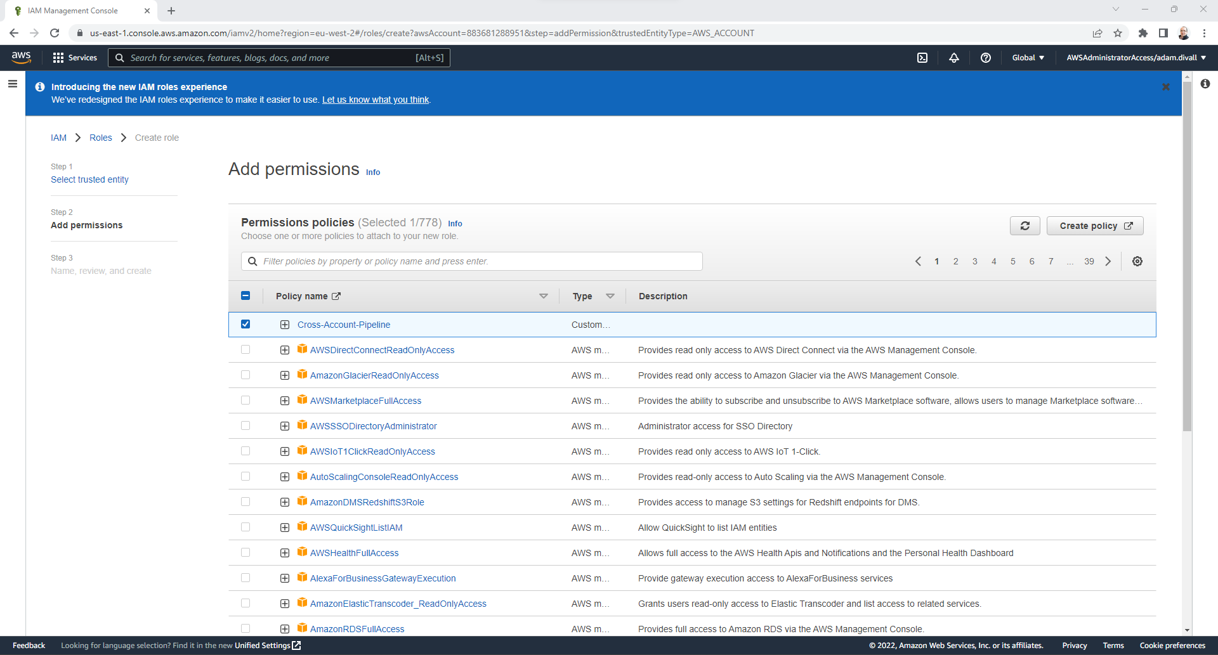Open the Services grid menu

pyautogui.click(x=75, y=58)
